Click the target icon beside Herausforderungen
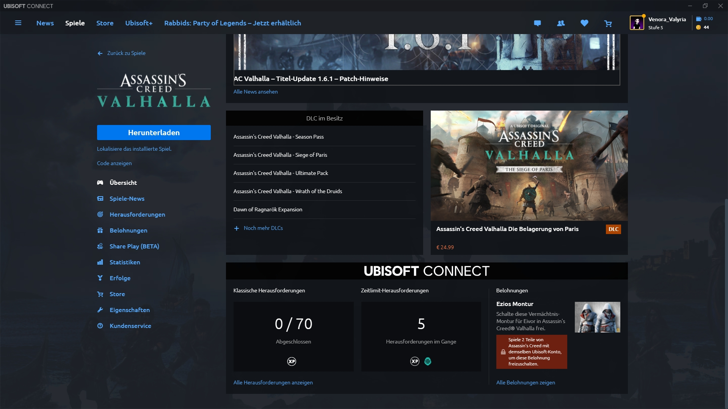This screenshot has height=409, width=728. click(x=100, y=214)
